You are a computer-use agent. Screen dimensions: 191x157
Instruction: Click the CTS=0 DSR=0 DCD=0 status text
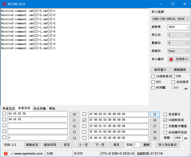(117, 154)
